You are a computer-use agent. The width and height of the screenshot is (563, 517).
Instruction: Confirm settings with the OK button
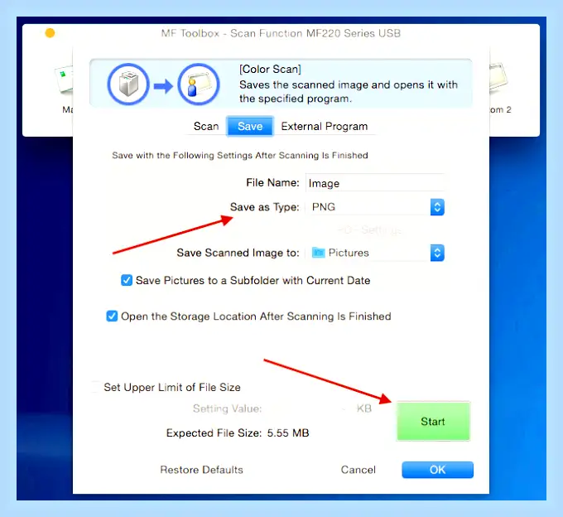pos(437,470)
